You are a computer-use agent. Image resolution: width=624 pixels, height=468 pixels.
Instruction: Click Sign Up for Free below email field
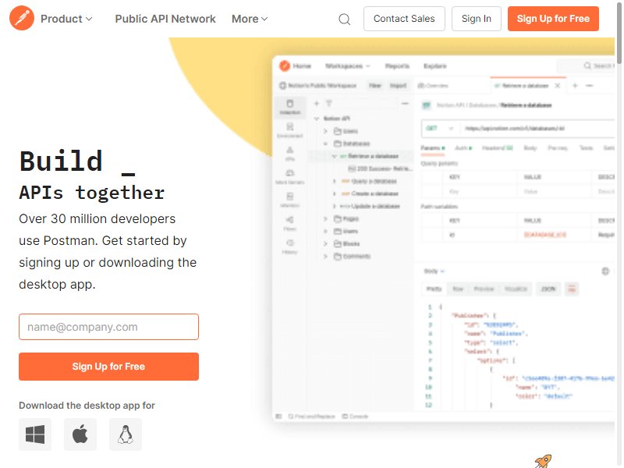pyautogui.click(x=108, y=367)
